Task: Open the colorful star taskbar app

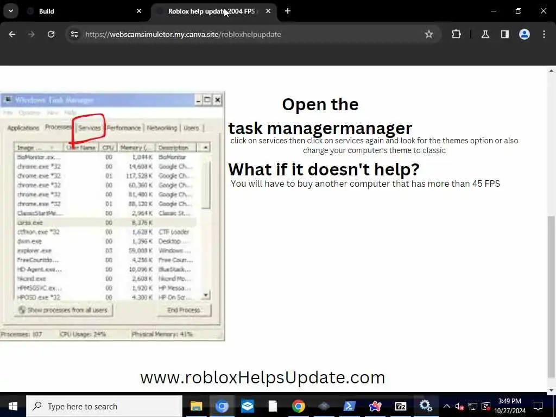Action: pos(375,406)
